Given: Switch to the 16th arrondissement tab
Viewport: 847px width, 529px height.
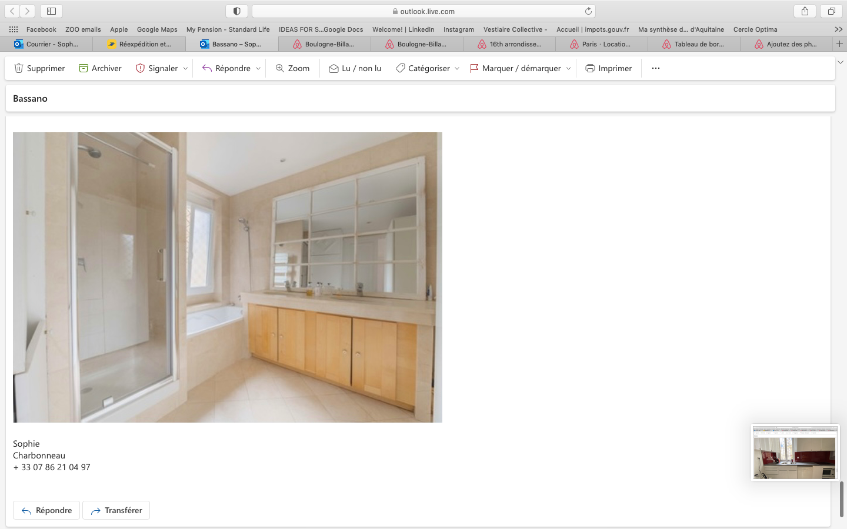Looking at the screenshot, I should tap(509, 44).
